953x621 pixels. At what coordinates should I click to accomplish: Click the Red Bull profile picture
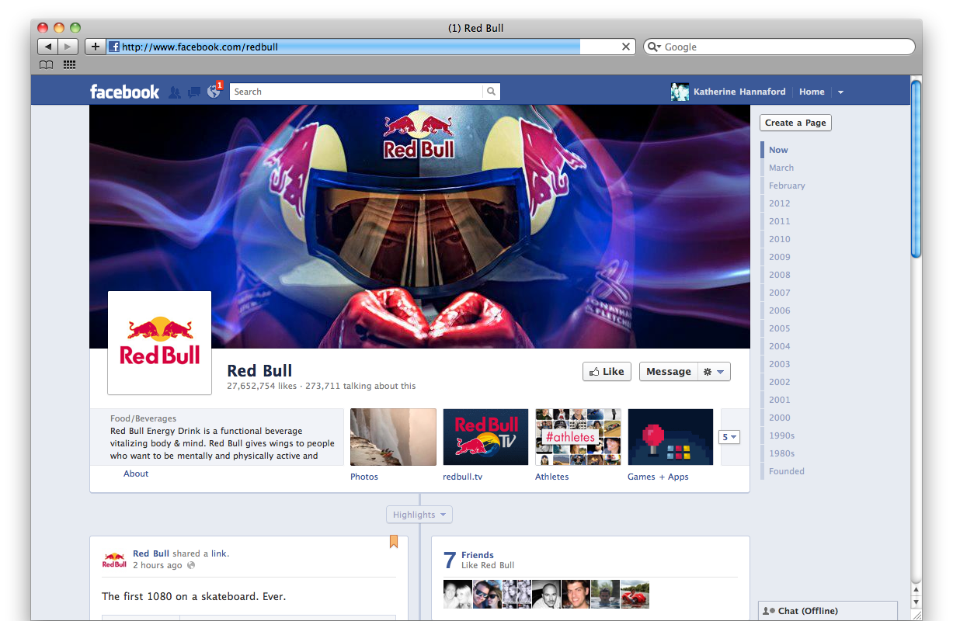click(159, 343)
